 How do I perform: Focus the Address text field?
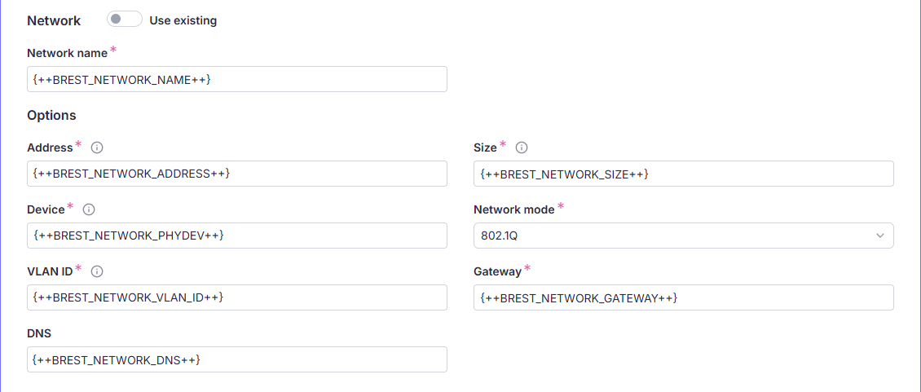tap(236, 174)
